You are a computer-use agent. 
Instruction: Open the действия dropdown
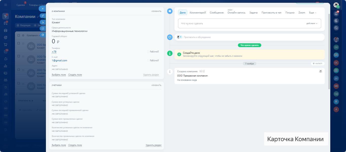[x=312, y=24]
